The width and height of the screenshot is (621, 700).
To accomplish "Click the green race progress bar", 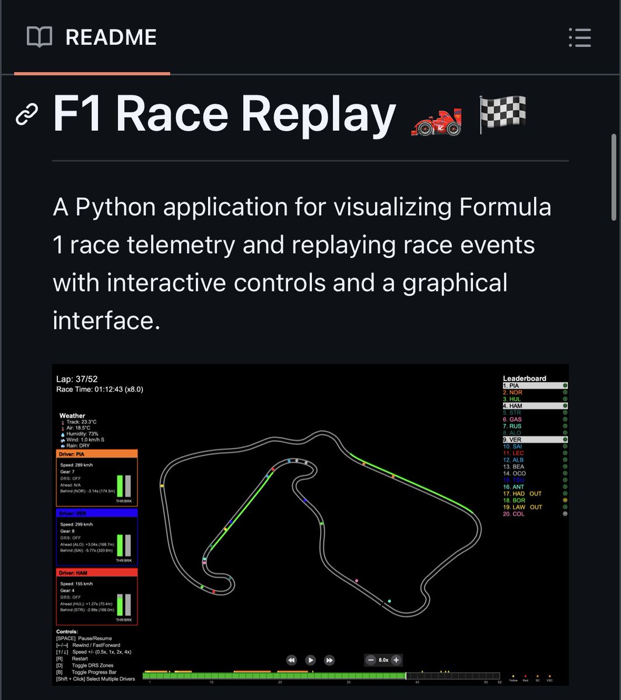I will (274, 676).
